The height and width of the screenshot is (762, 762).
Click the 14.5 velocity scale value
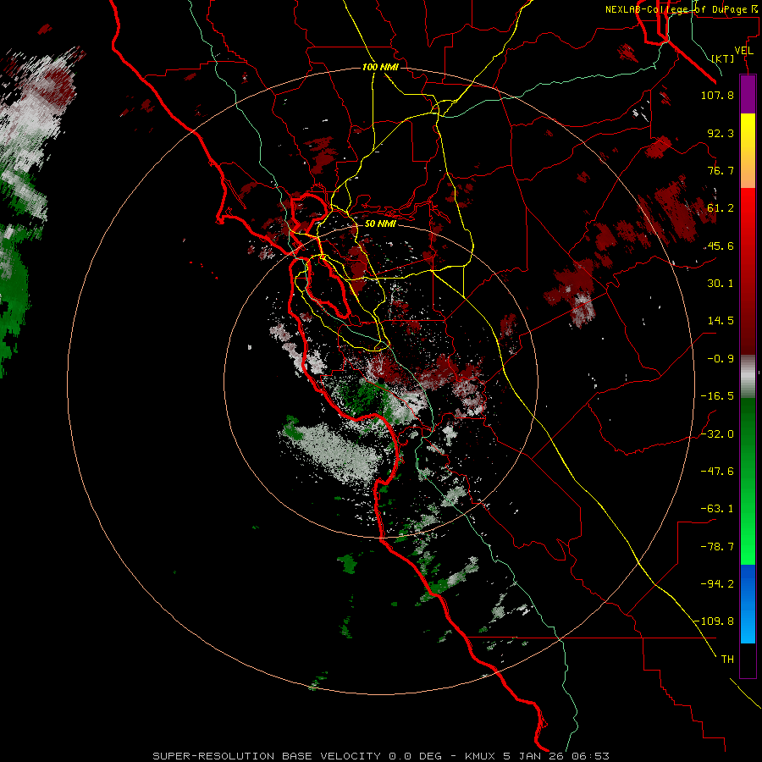[x=721, y=321]
